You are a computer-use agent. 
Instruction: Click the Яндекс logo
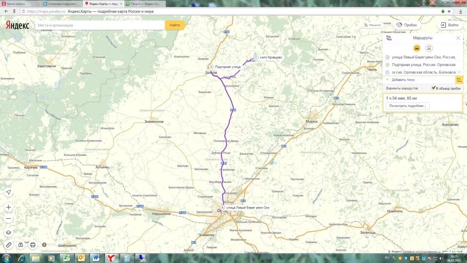coord(18,25)
